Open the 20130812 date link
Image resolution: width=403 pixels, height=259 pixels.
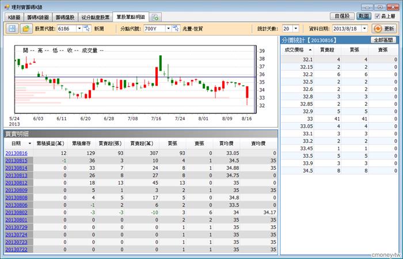(17, 183)
